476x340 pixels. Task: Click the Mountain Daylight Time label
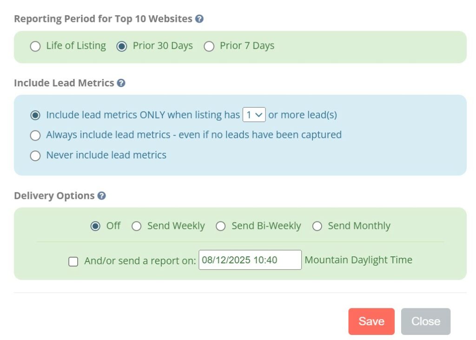pos(358,260)
